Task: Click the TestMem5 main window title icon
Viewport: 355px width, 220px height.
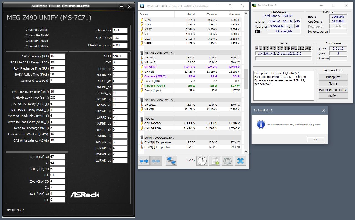Action: pyautogui.click(x=254, y=5)
